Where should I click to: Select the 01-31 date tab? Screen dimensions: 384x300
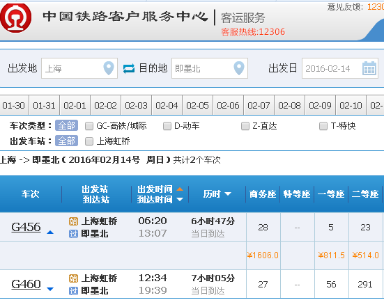44,105
